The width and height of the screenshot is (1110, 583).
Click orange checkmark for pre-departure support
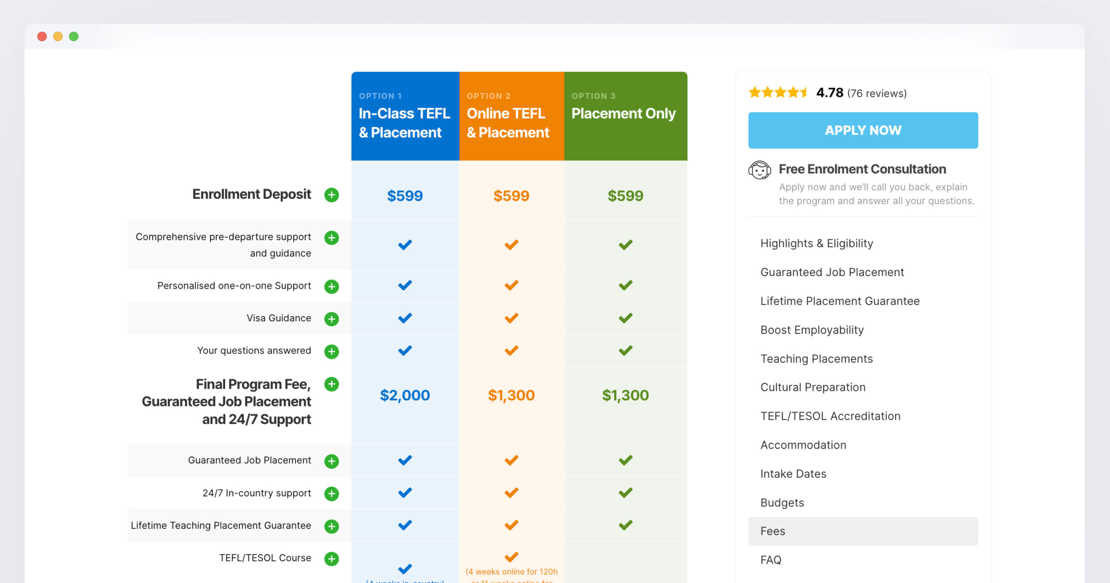[511, 245]
